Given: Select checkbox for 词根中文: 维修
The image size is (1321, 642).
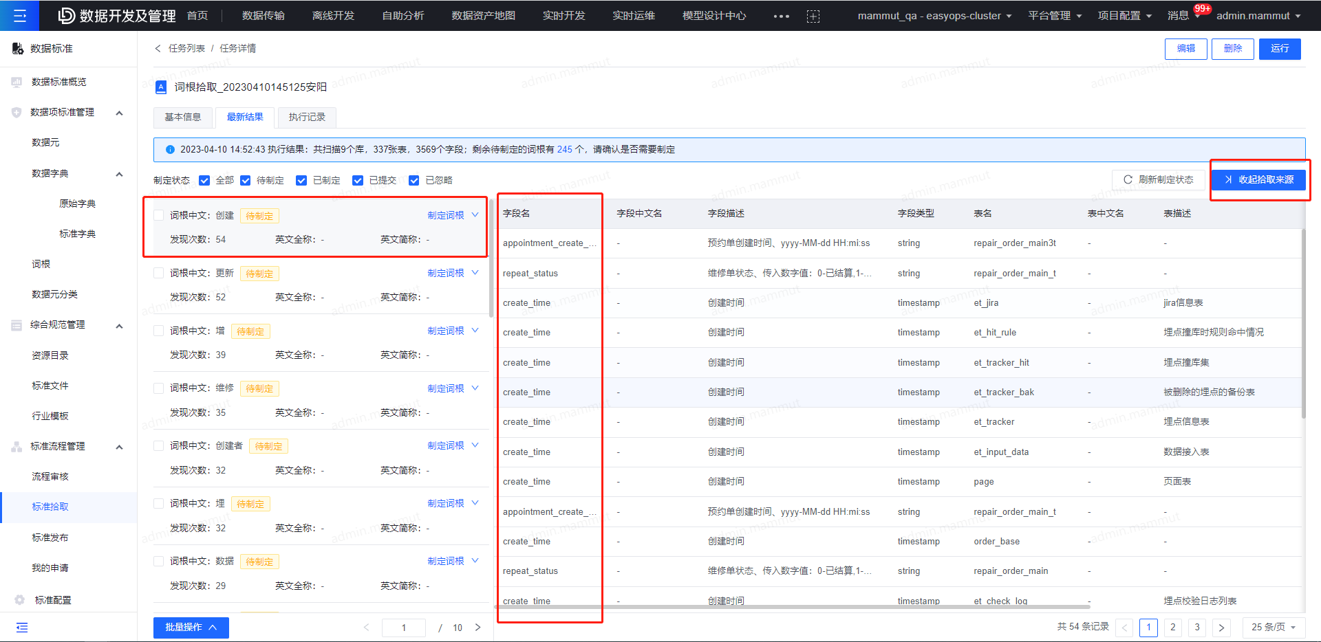Looking at the screenshot, I should pos(159,388).
